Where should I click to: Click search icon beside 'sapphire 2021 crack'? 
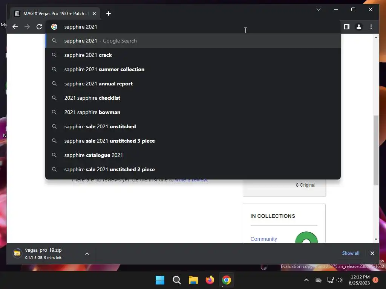pyautogui.click(x=54, y=55)
